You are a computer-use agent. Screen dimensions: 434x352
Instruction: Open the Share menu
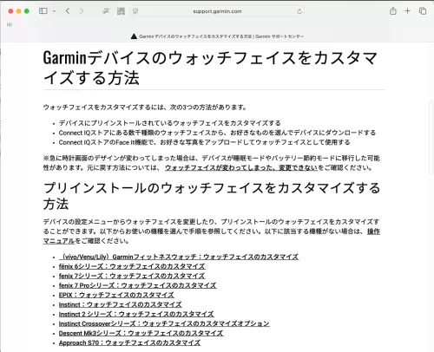pyautogui.click(x=392, y=11)
